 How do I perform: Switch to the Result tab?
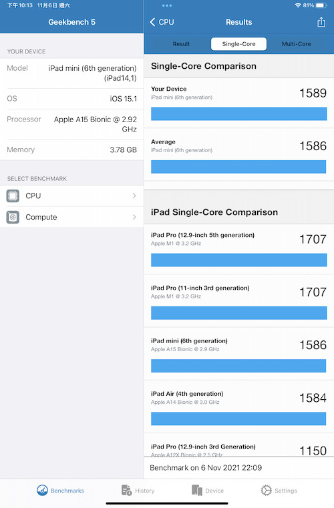(181, 44)
